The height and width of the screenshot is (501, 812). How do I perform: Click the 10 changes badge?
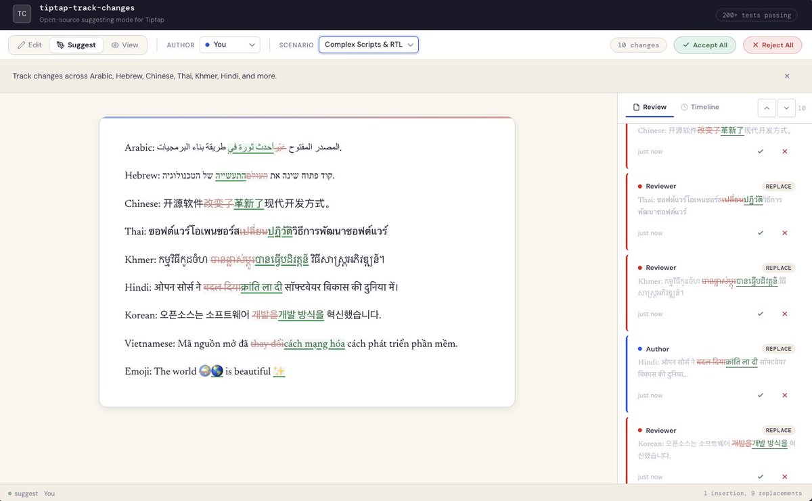pos(638,45)
